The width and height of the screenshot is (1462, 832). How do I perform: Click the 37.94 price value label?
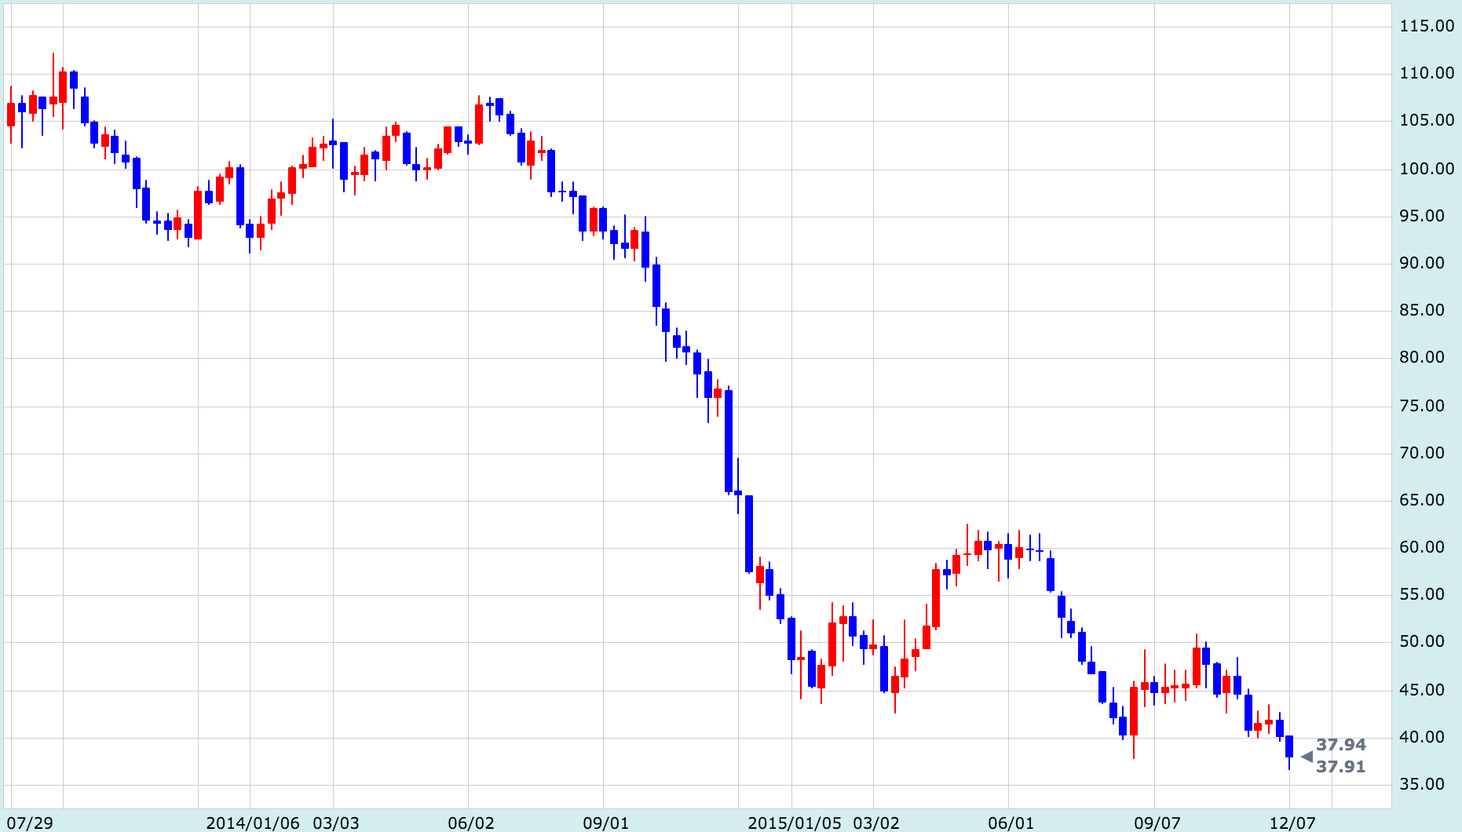coord(1341,745)
